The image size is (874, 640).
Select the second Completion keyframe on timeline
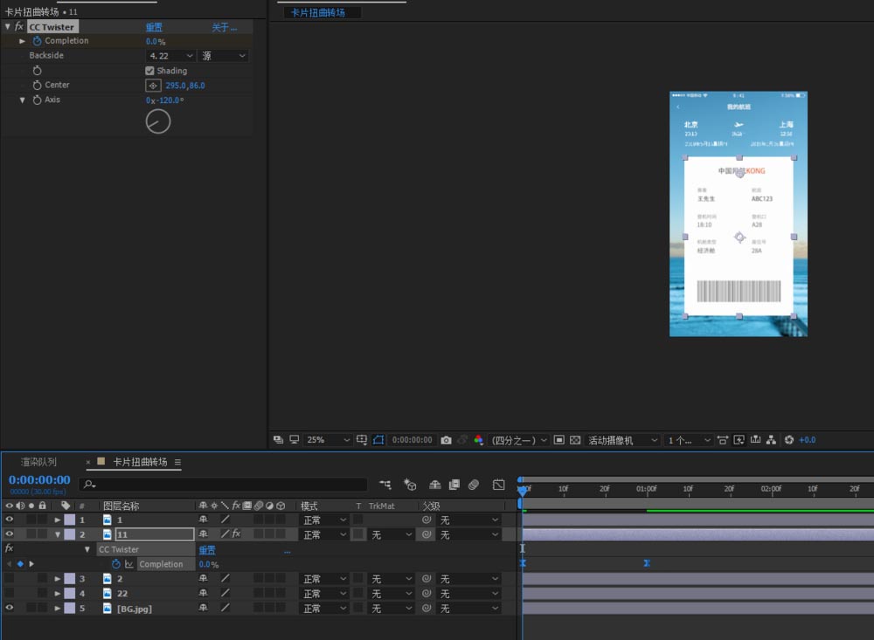point(647,563)
